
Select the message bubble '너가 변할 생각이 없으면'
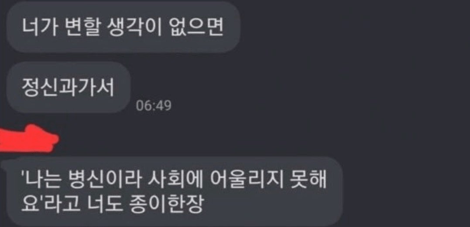point(123,27)
